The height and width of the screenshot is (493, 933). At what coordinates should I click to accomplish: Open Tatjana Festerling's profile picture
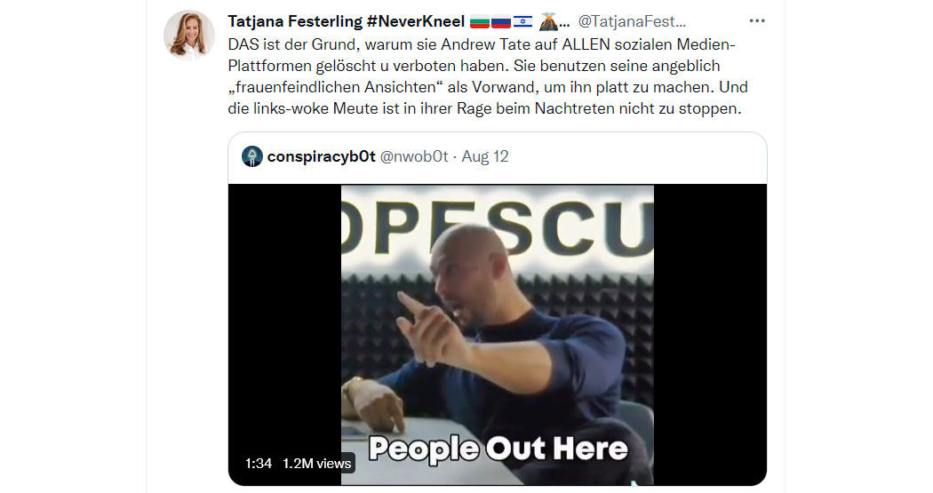(x=189, y=35)
